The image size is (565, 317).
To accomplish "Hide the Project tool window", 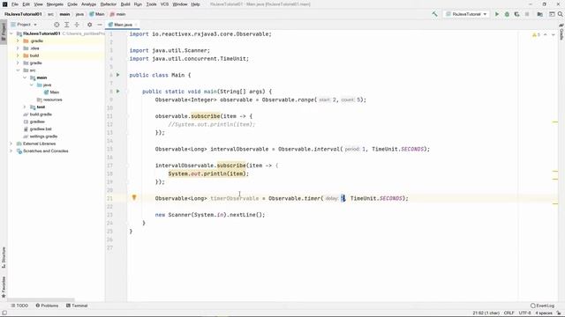I will 100,25.
